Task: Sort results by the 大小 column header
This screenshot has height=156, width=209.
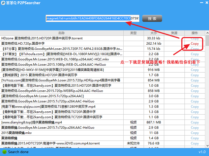Action: click(x=154, y=33)
